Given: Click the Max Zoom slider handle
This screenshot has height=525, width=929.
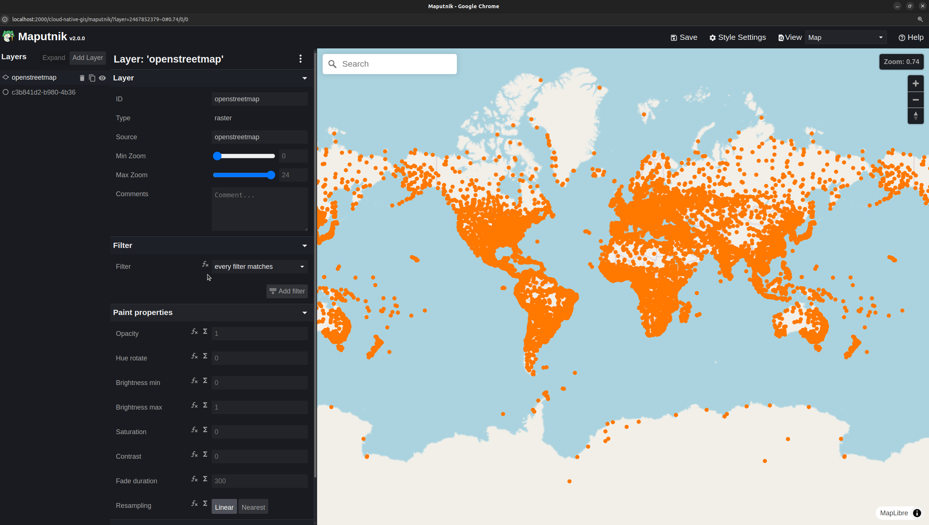Looking at the screenshot, I should click(x=271, y=175).
